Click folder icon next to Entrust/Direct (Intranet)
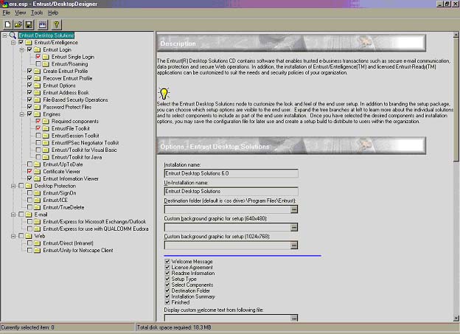The image size is (460, 334). 37,243
